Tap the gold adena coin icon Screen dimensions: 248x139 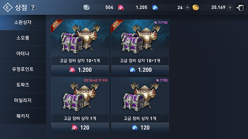tap(196, 8)
